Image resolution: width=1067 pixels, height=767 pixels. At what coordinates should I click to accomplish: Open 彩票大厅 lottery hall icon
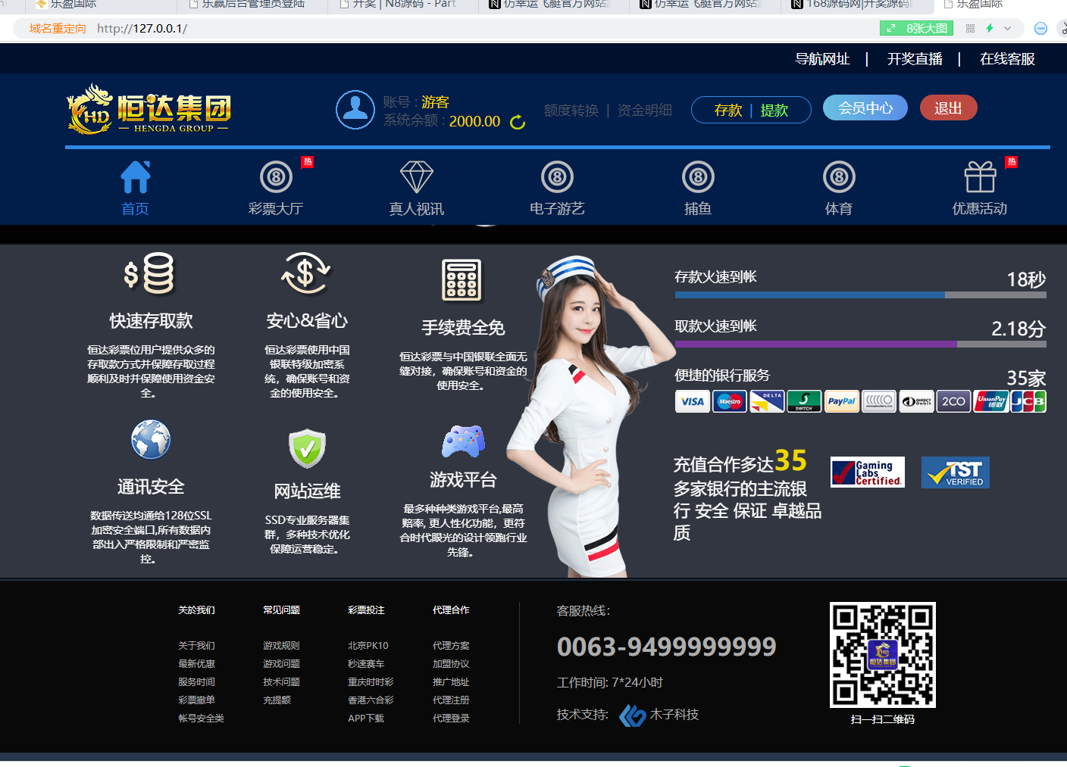pyautogui.click(x=276, y=178)
